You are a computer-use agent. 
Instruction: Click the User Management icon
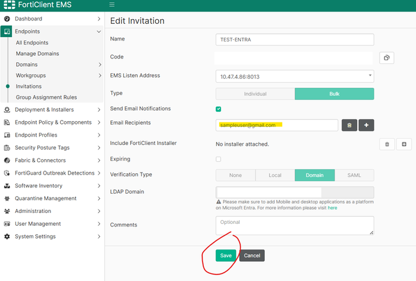[x=7, y=224]
